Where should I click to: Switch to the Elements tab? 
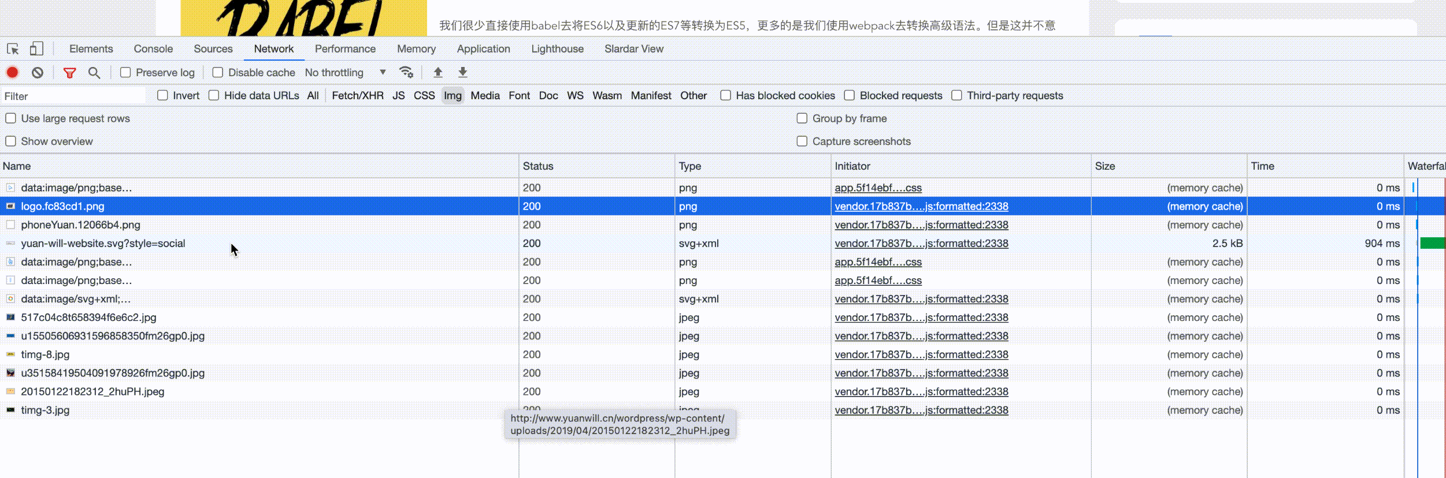(91, 49)
